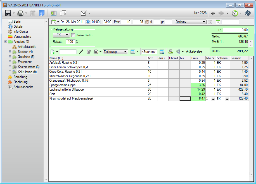Click the Suchen search field
The width and height of the screenshot is (256, 184).
click(x=149, y=52)
